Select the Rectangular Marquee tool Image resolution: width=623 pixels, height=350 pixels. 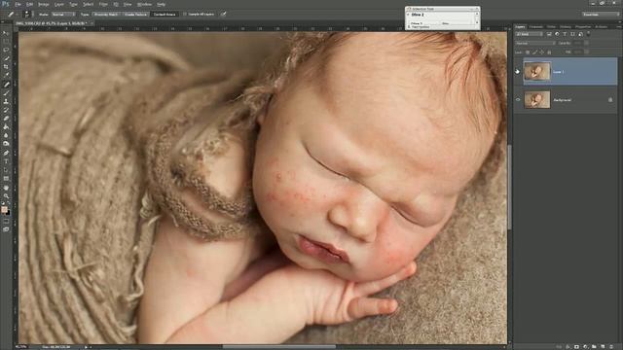click(6, 41)
